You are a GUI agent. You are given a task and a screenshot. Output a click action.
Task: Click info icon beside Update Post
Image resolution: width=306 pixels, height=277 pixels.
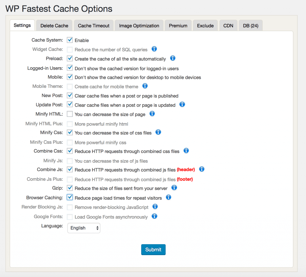[182, 105]
